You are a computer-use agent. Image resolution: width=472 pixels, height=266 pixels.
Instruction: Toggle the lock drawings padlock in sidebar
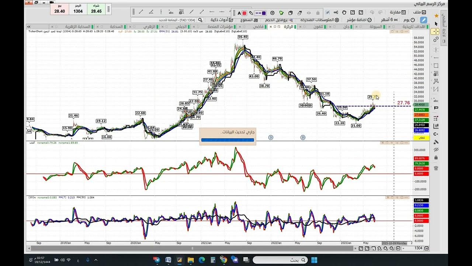pos(436,157)
